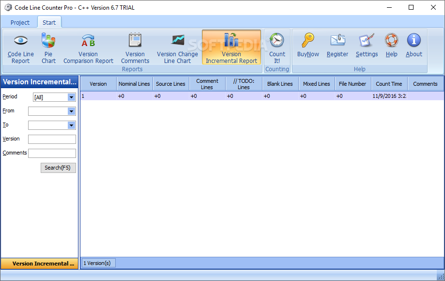
Task: Open the Version Change Line Chart
Action: [x=177, y=47]
